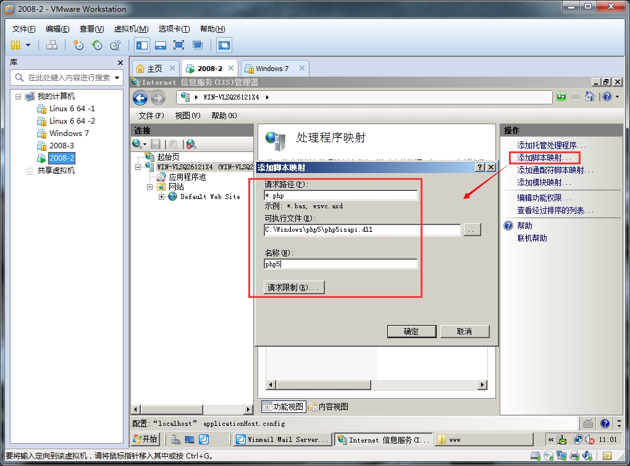The image size is (630, 466).
Task: Open the power options dropdown arrow
Action: 28,45
